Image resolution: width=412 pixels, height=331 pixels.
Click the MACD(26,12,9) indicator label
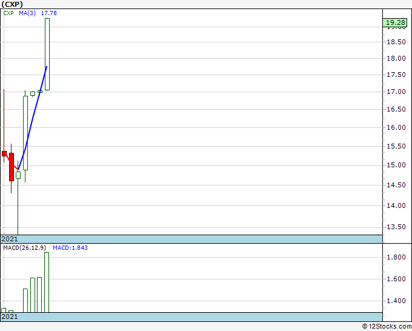click(25, 248)
